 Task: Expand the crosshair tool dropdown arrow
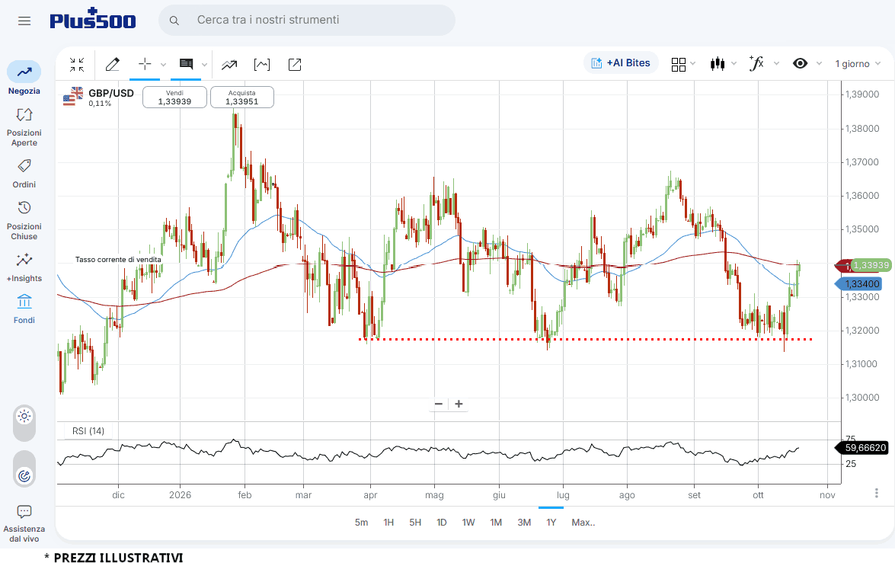click(x=163, y=65)
